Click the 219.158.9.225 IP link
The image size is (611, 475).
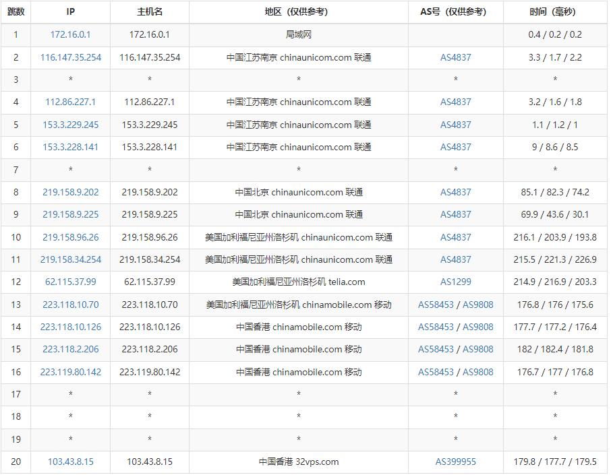(70, 214)
